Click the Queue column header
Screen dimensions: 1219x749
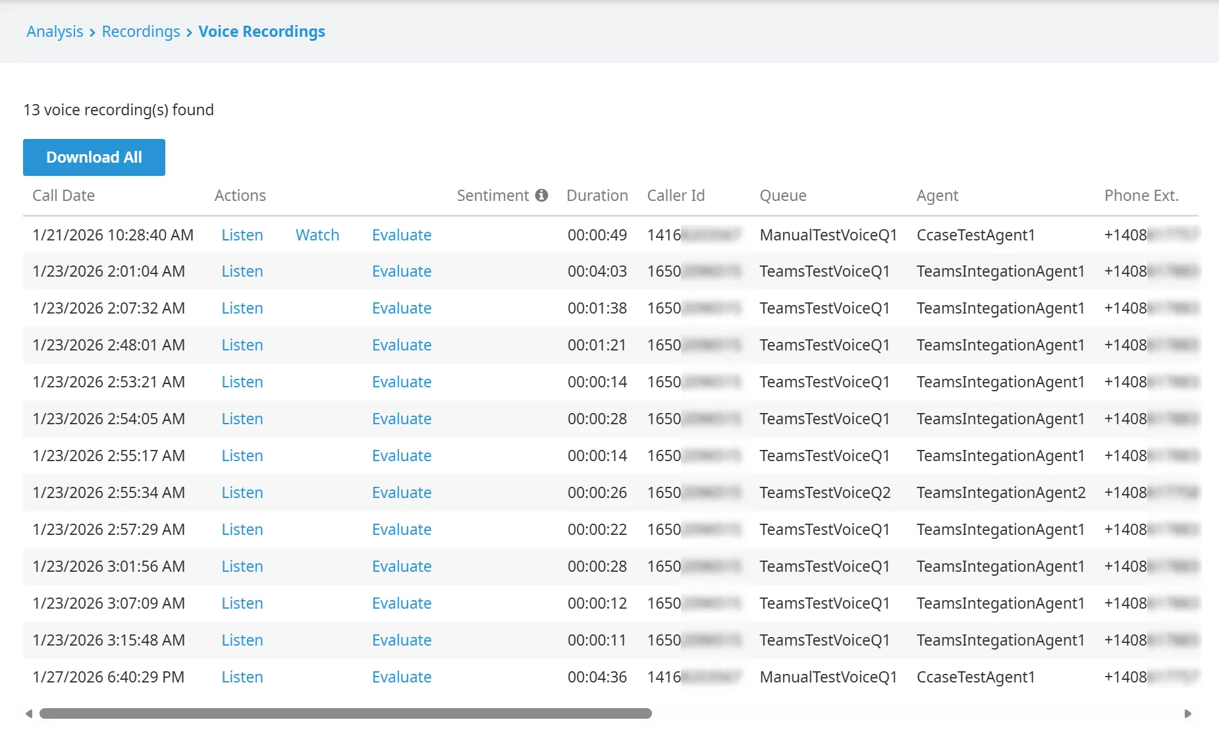[783, 196]
